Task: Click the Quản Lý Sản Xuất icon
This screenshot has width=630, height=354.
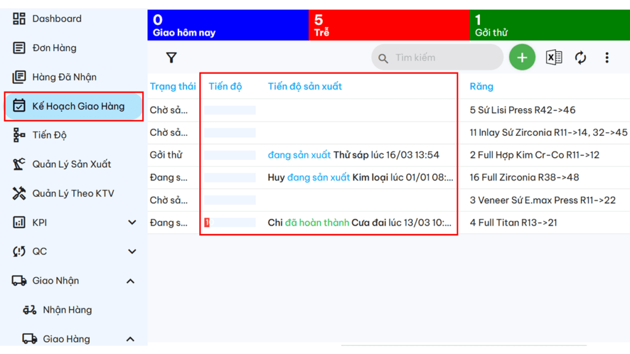Action: [19, 164]
